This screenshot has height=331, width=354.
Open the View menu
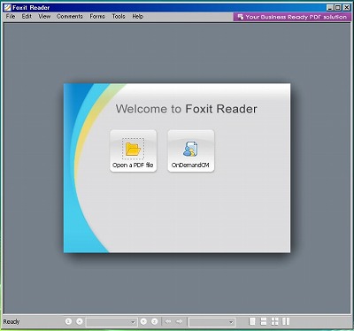click(44, 17)
